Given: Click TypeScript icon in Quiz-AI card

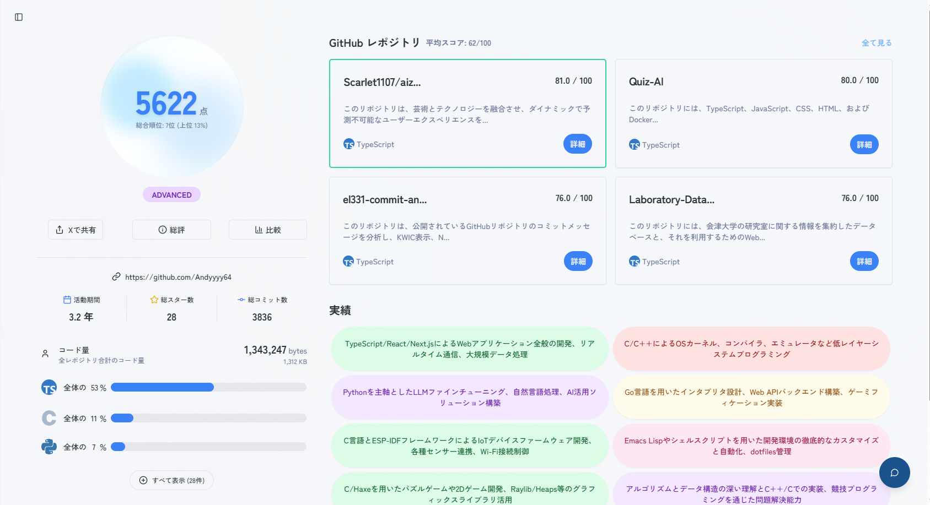Looking at the screenshot, I should pos(635,145).
